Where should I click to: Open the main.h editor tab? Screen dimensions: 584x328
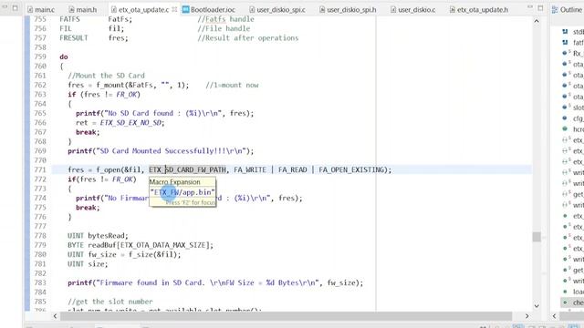pos(83,10)
